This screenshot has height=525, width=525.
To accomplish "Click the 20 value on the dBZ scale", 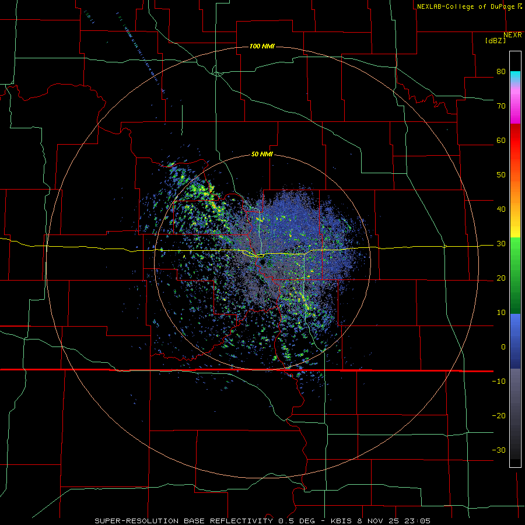I will [x=501, y=278].
